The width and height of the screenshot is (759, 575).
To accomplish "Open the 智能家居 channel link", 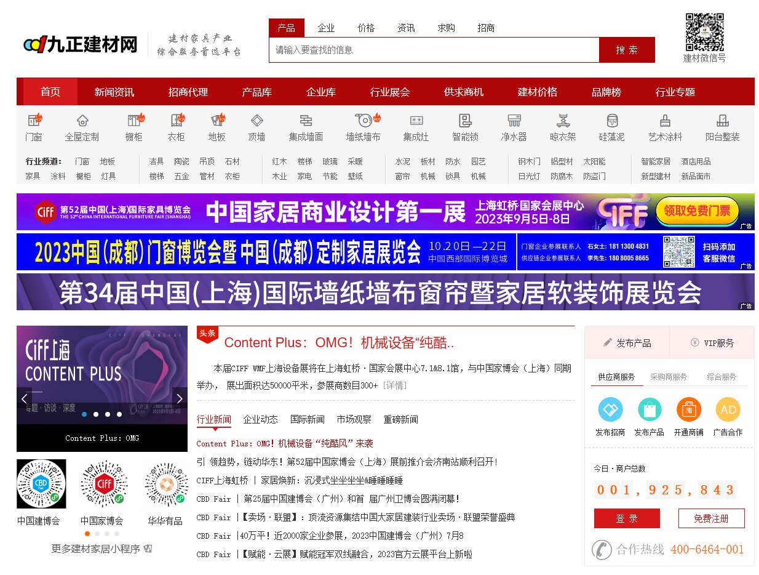I will point(656,161).
